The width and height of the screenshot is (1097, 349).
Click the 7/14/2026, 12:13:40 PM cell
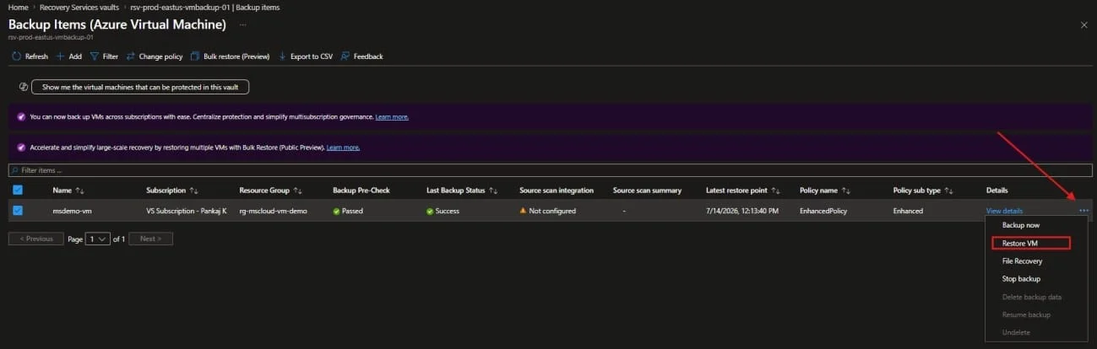742,211
